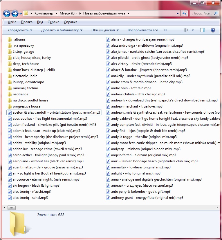
Task: Show more toolbar commands via double chevron
Action: pos(166,30)
